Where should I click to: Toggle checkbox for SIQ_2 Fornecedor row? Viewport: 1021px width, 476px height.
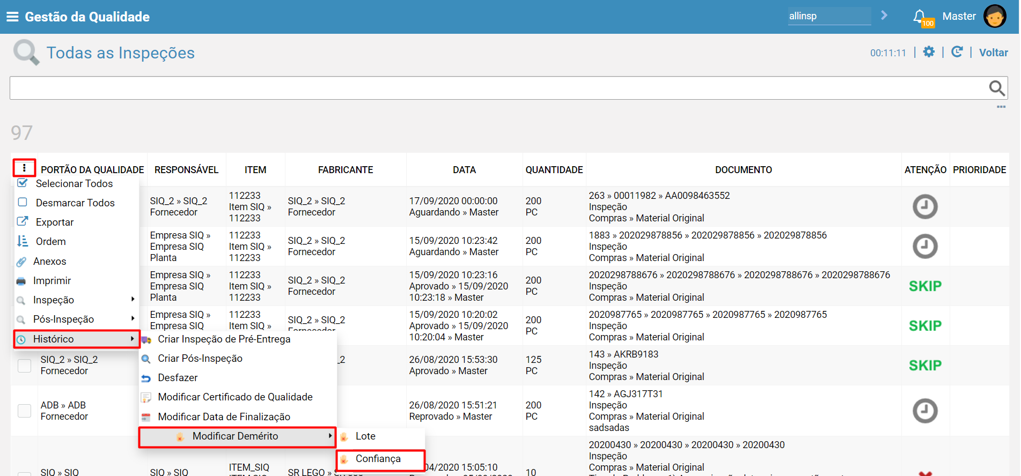[x=25, y=365]
